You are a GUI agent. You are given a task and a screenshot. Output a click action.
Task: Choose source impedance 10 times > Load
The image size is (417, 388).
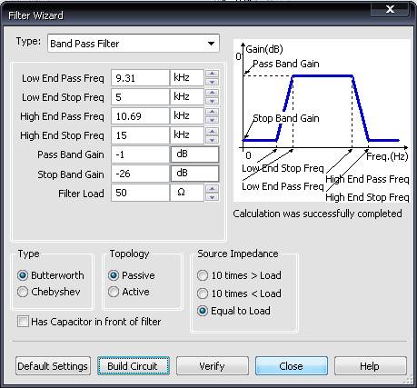pyautogui.click(x=239, y=275)
